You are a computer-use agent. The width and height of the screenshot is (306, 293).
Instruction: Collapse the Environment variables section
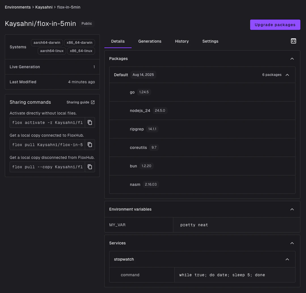click(292, 209)
